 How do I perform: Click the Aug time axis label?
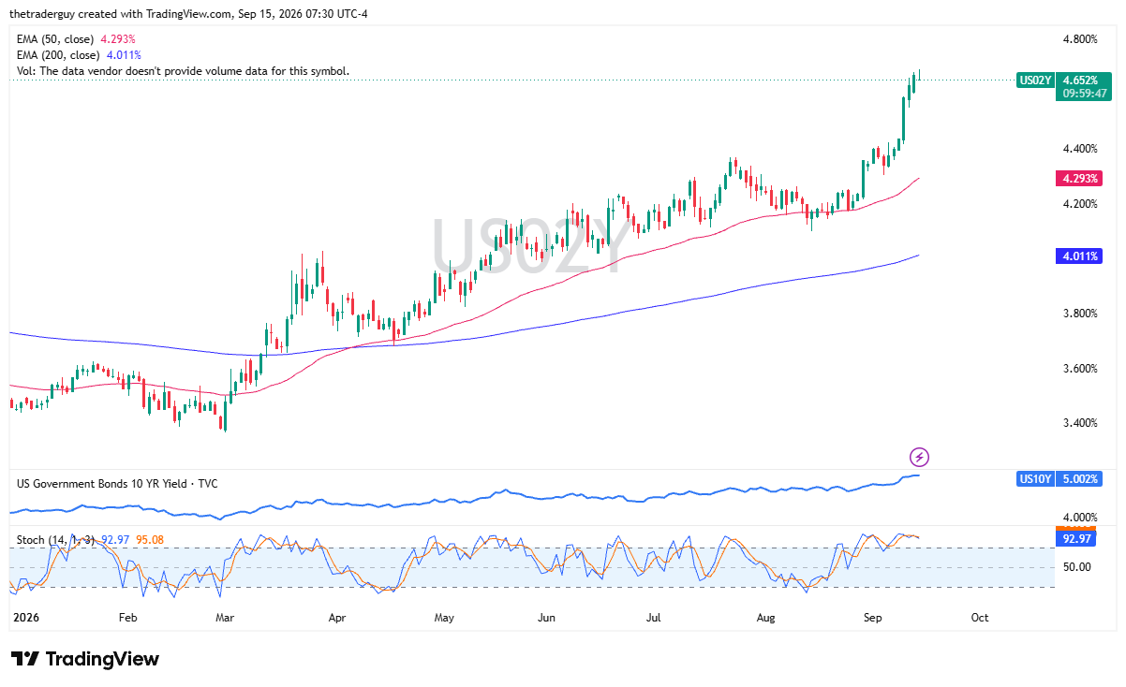[765, 618]
